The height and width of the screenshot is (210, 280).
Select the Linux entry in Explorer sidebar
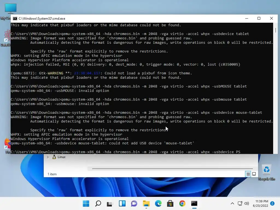(x=62, y=157)
